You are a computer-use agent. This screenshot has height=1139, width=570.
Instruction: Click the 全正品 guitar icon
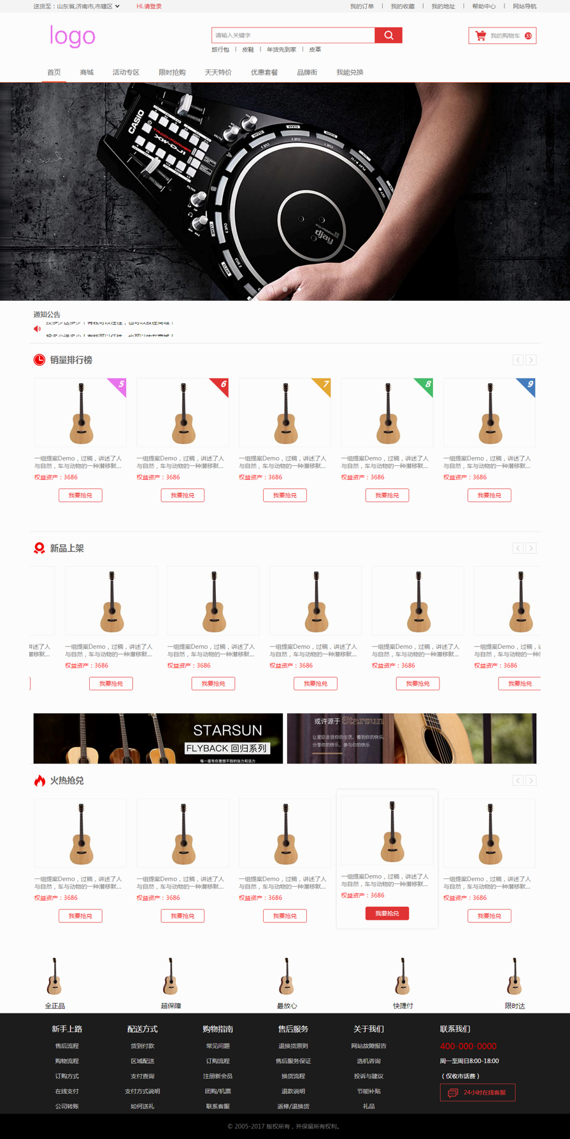(54, 976)
